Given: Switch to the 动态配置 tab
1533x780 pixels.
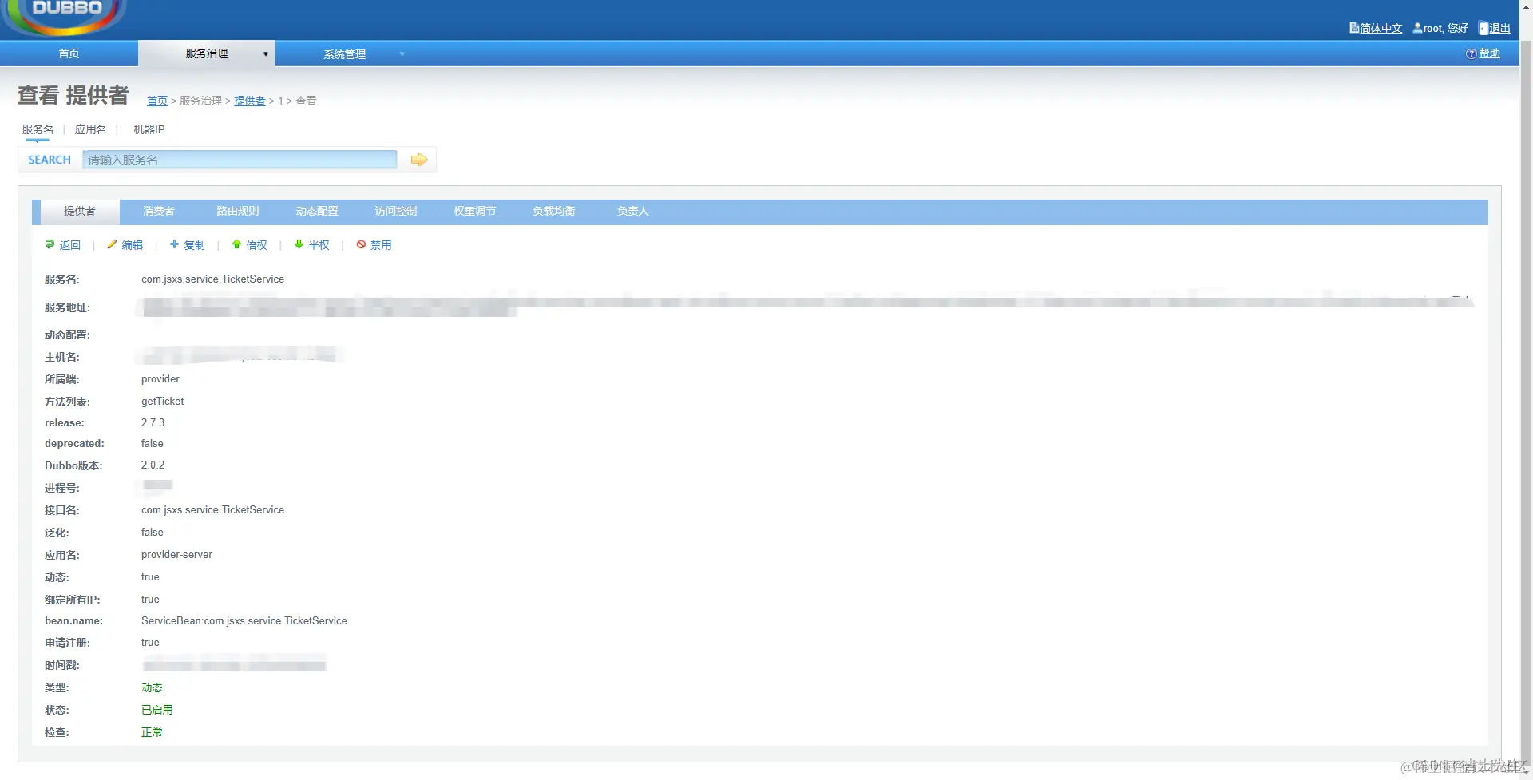Looking at the screenshot, I should 317,211.
